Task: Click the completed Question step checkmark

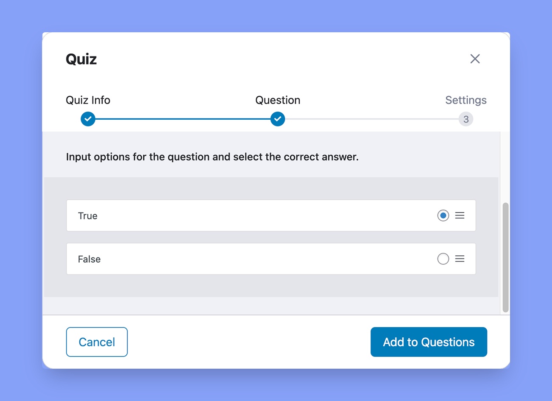Action: tap(277, 119)
